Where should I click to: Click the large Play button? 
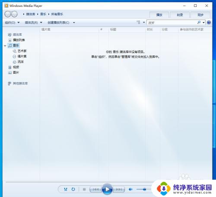point(107,189)
